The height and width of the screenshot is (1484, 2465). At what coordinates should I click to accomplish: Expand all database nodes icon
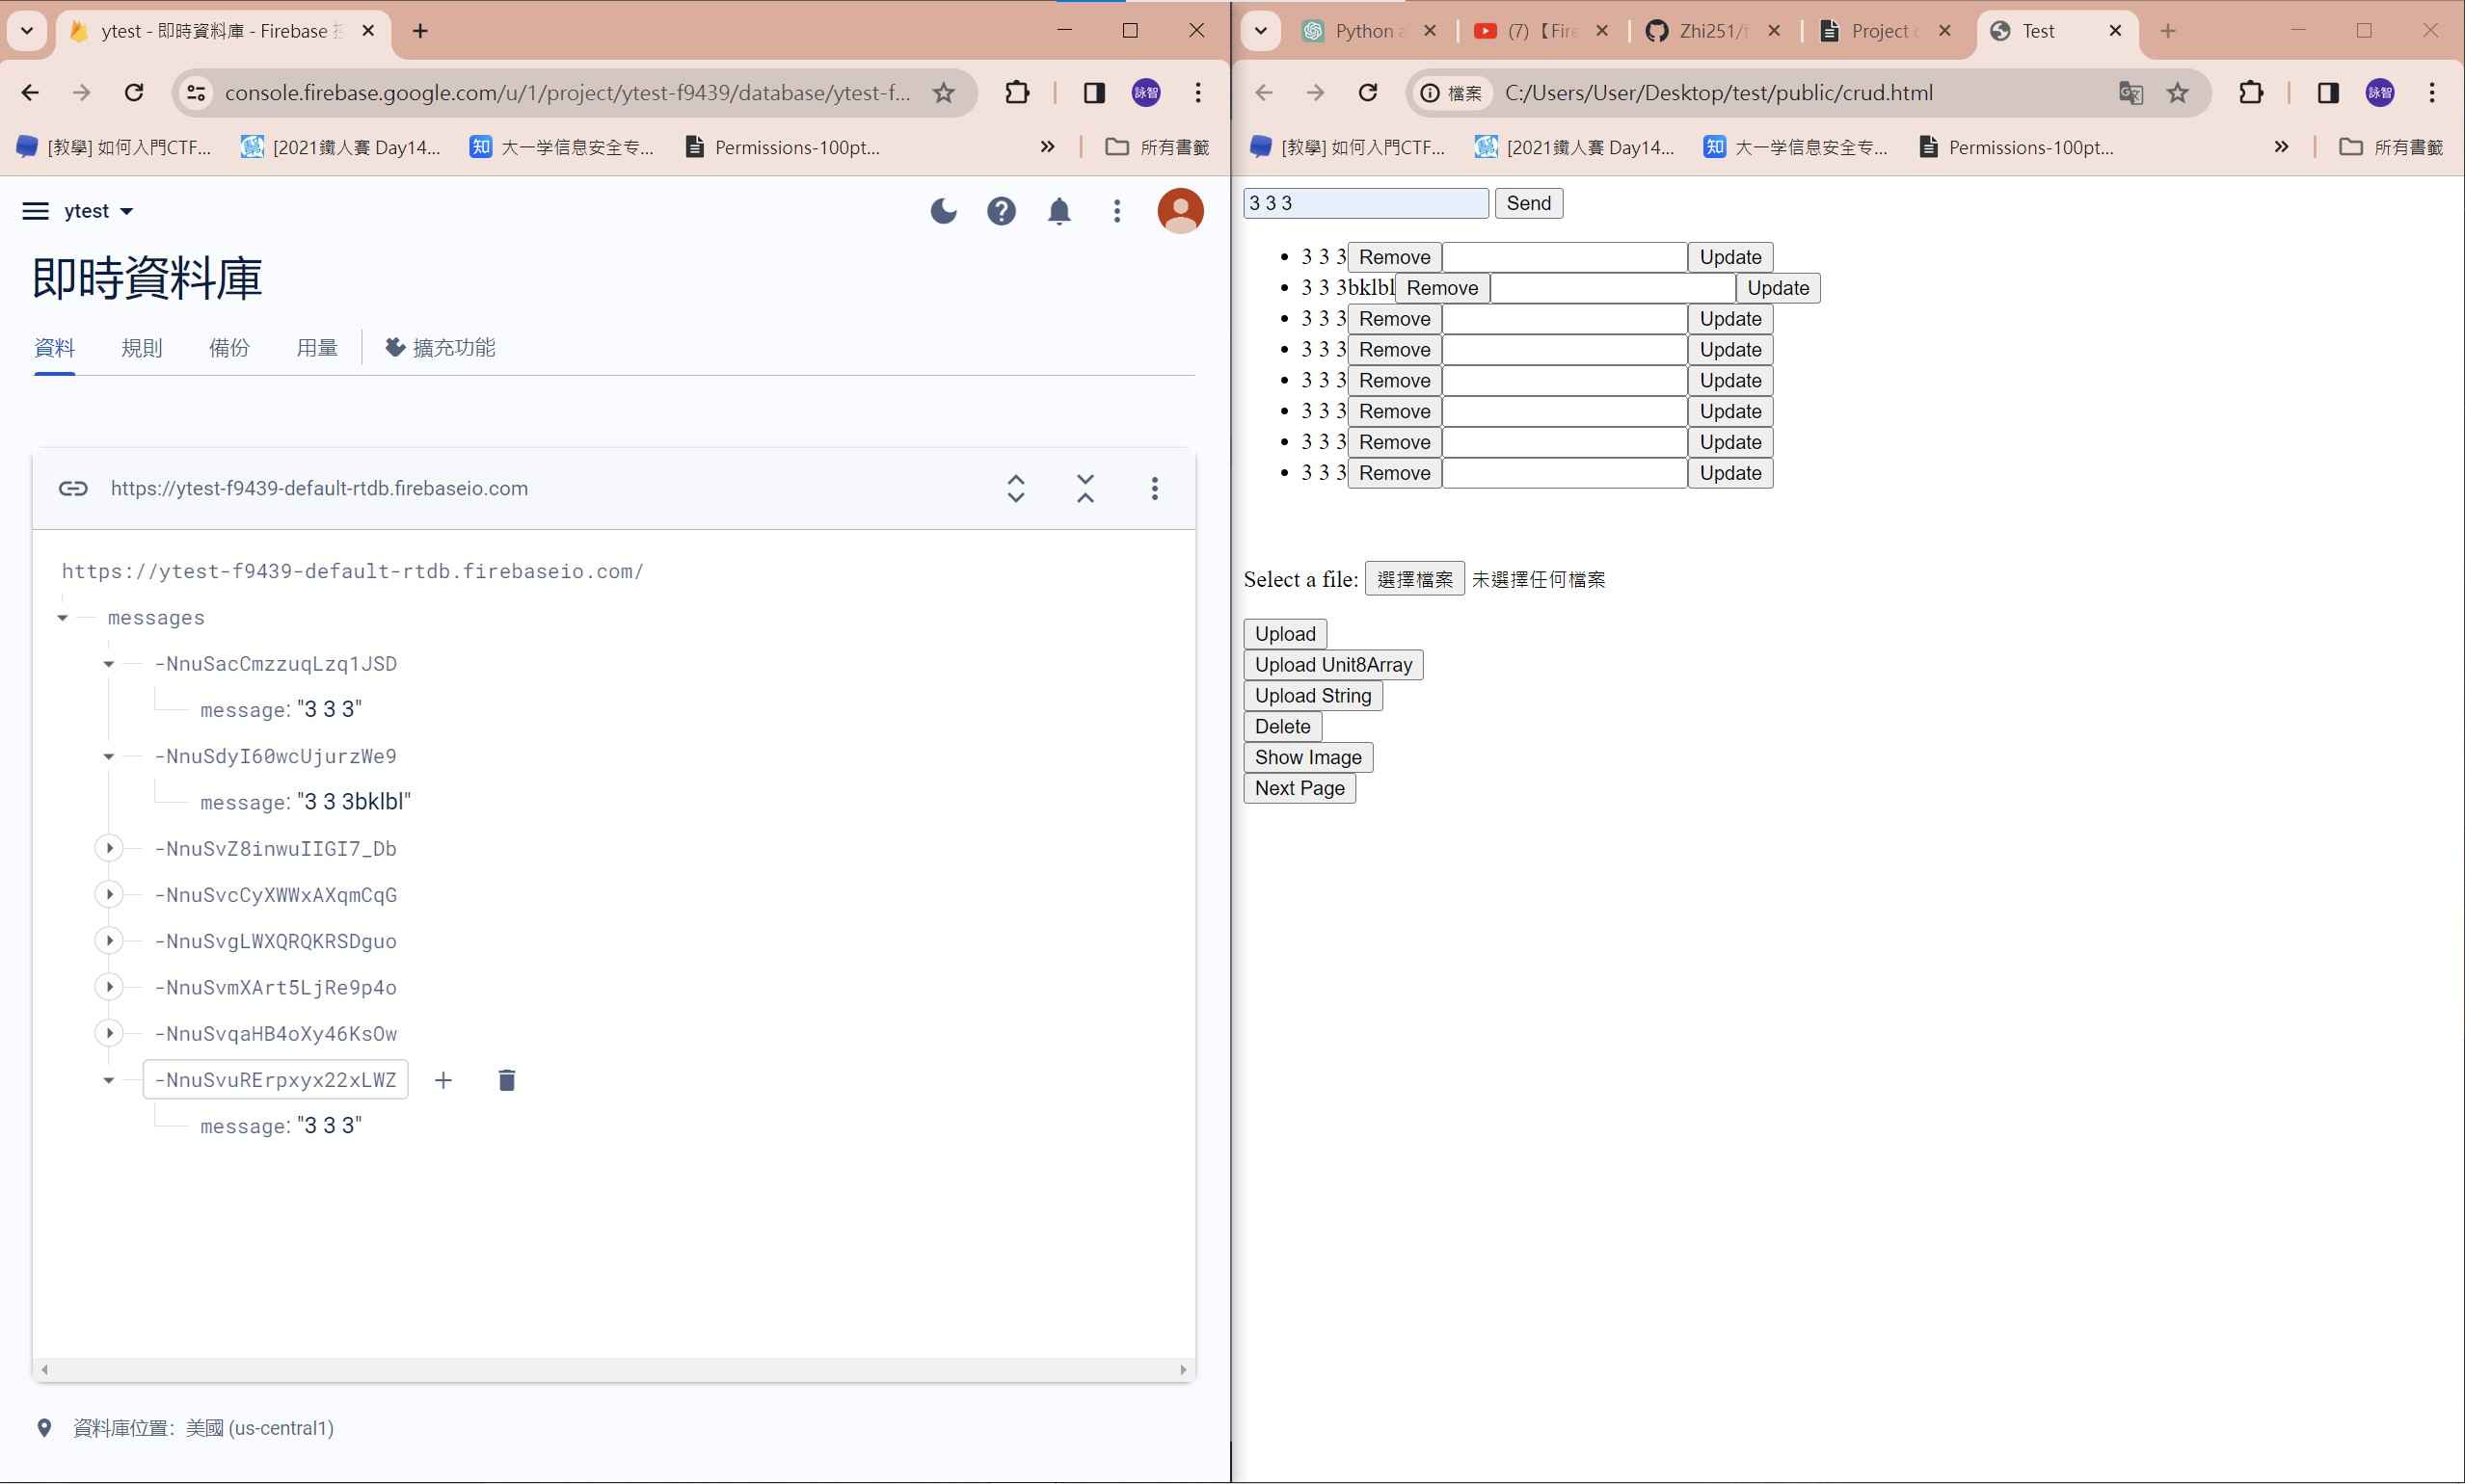pos(1015,488)
